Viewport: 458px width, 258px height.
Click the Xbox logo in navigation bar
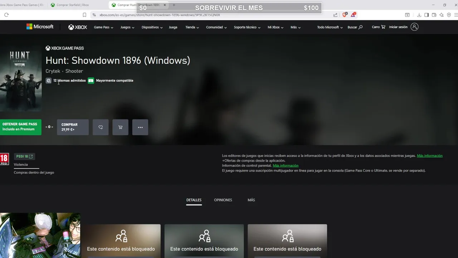pyautogui.click(x=78, y=27)
